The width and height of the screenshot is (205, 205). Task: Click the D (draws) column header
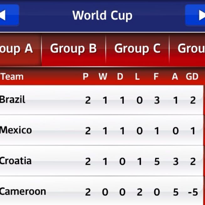[120, 77]
